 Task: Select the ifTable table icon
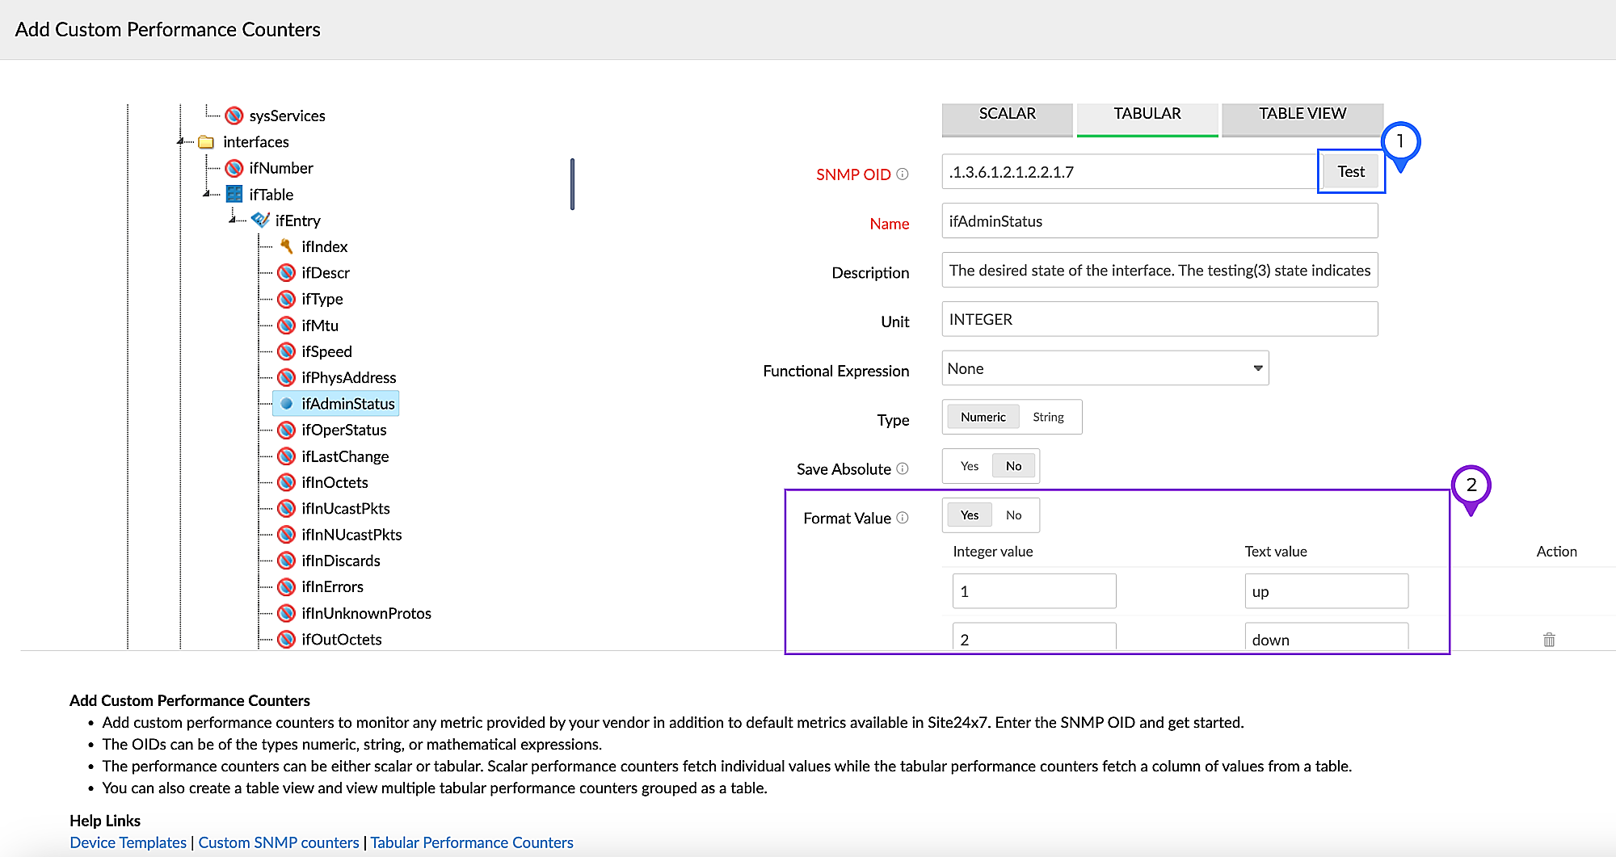pos(234,195)
